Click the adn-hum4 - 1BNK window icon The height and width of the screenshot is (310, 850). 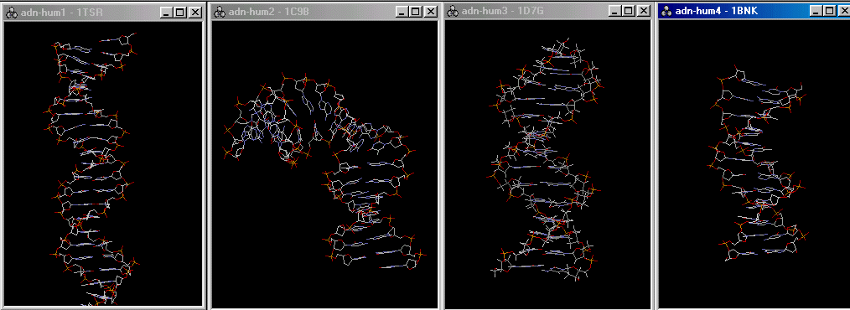click(x=666, y=11)
